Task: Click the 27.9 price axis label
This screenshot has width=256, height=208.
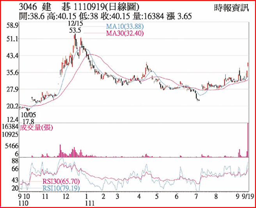Action: pos(12,89)
